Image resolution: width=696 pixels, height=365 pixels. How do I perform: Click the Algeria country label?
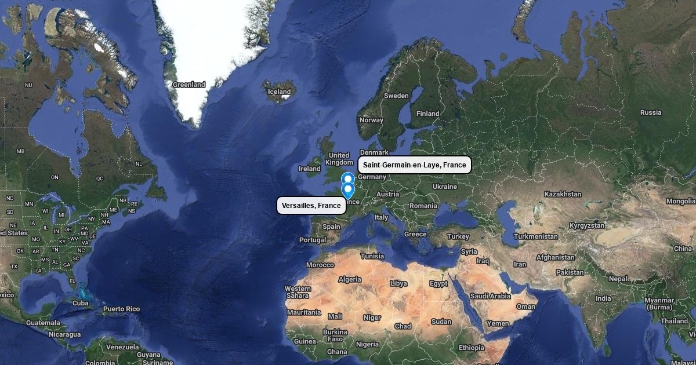(x=350, y=279)
